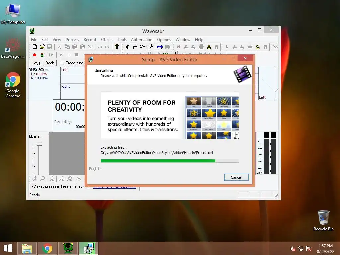340x255 pixels.
Task: Click the L loop icon in Wavosaur toolbar
Action: tap(227, 47)
